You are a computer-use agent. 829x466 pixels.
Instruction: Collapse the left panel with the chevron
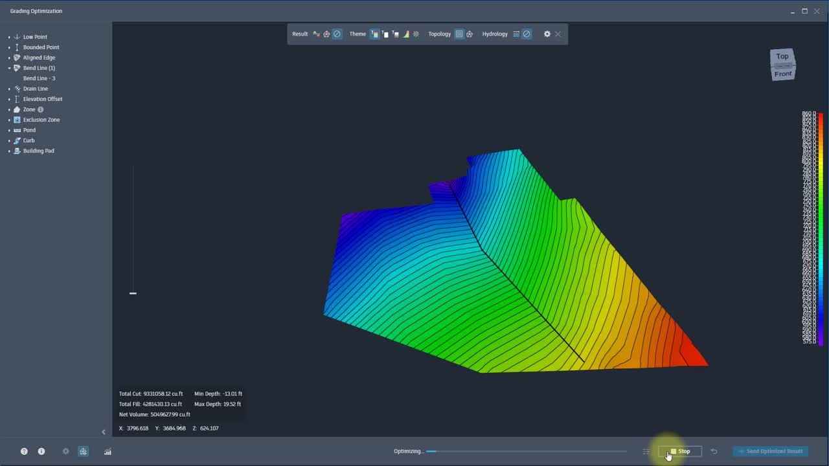[104, 432]
